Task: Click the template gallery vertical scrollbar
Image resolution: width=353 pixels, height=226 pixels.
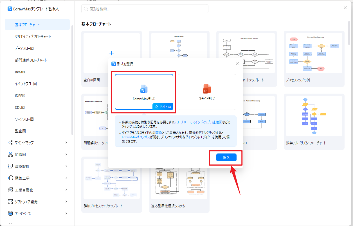Action: pos(349,32)
